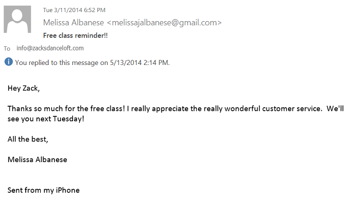Image resolution: width=362 pixels, height=215 pixels.
Task: Click the 'Hey Zack,' greeting line
Action: pyautogui.click(x=23, y=88)
